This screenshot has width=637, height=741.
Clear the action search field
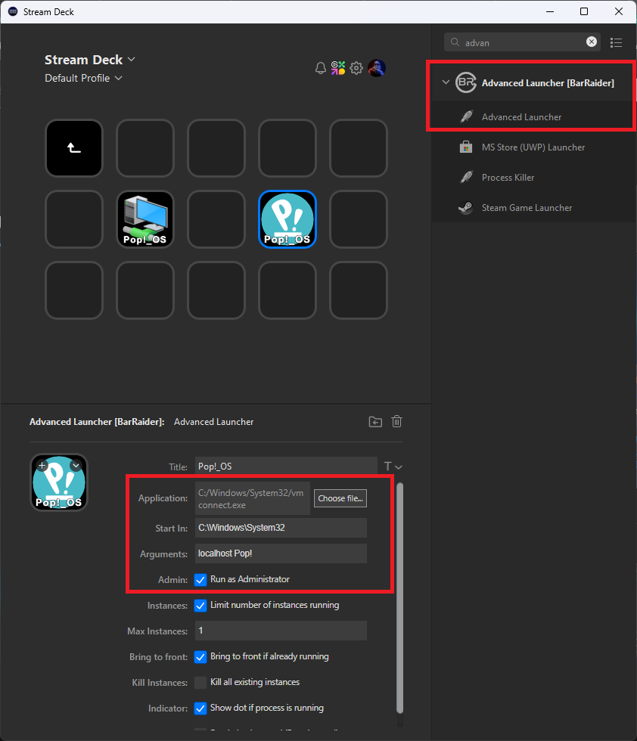591,42
